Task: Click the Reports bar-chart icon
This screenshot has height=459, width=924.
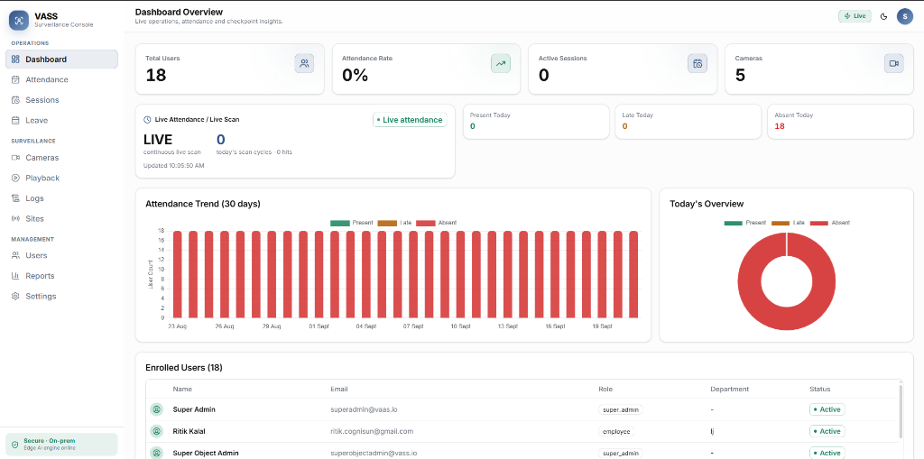Action: (x=16, y=276)
